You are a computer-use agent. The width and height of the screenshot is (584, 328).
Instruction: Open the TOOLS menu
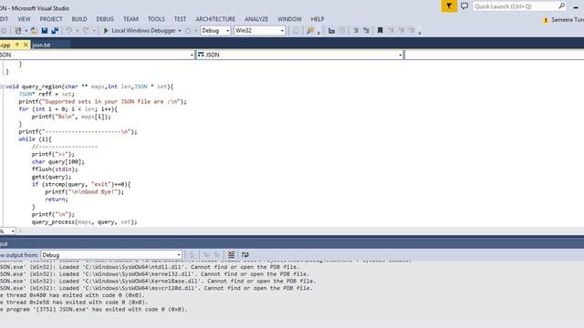(156, 19)
